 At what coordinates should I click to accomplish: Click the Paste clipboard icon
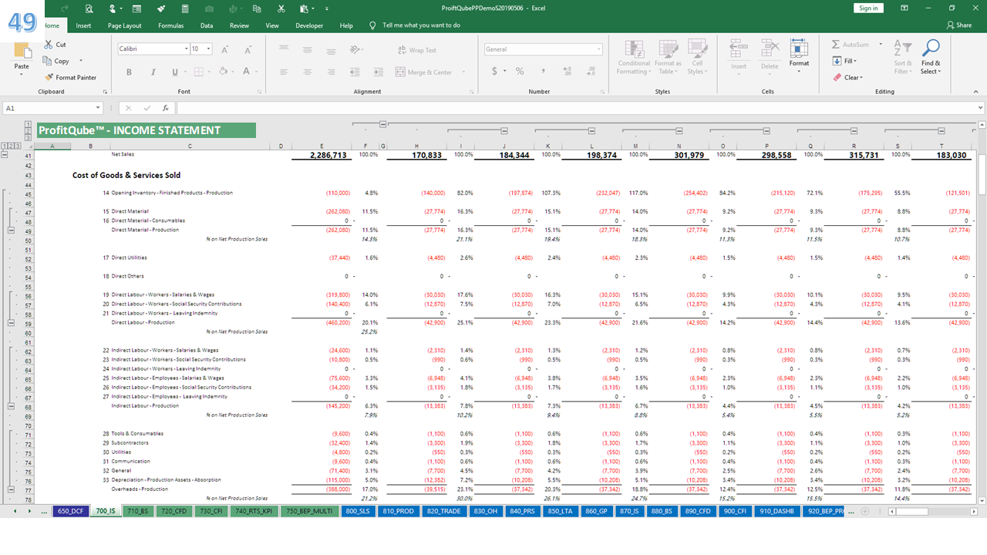pyautogui.click(x=22, y=50)
